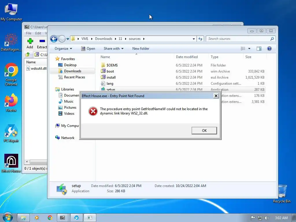
Task: Click the 7-Zip taskbar button
Action: (62, 218)
